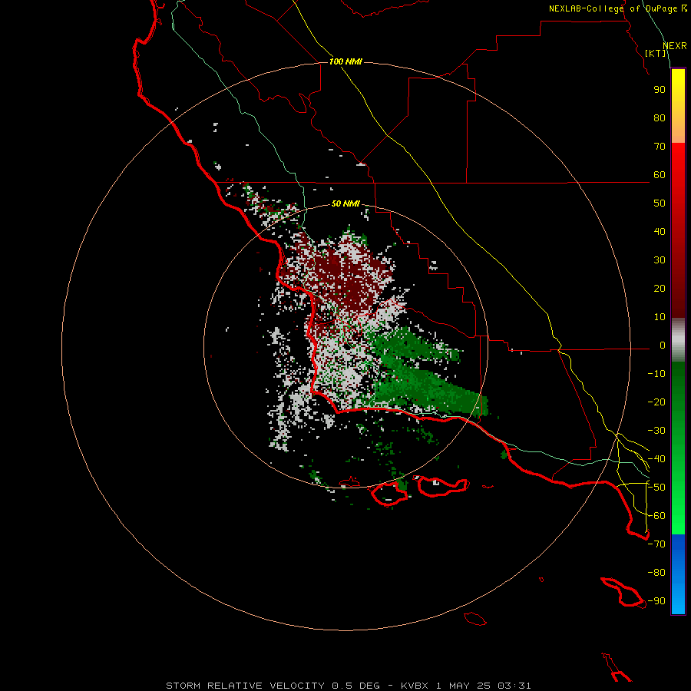691x691 pixels.
Task: Click the 80 value on velocity scale
Action: pyautogui.click(x=660, y=118)
